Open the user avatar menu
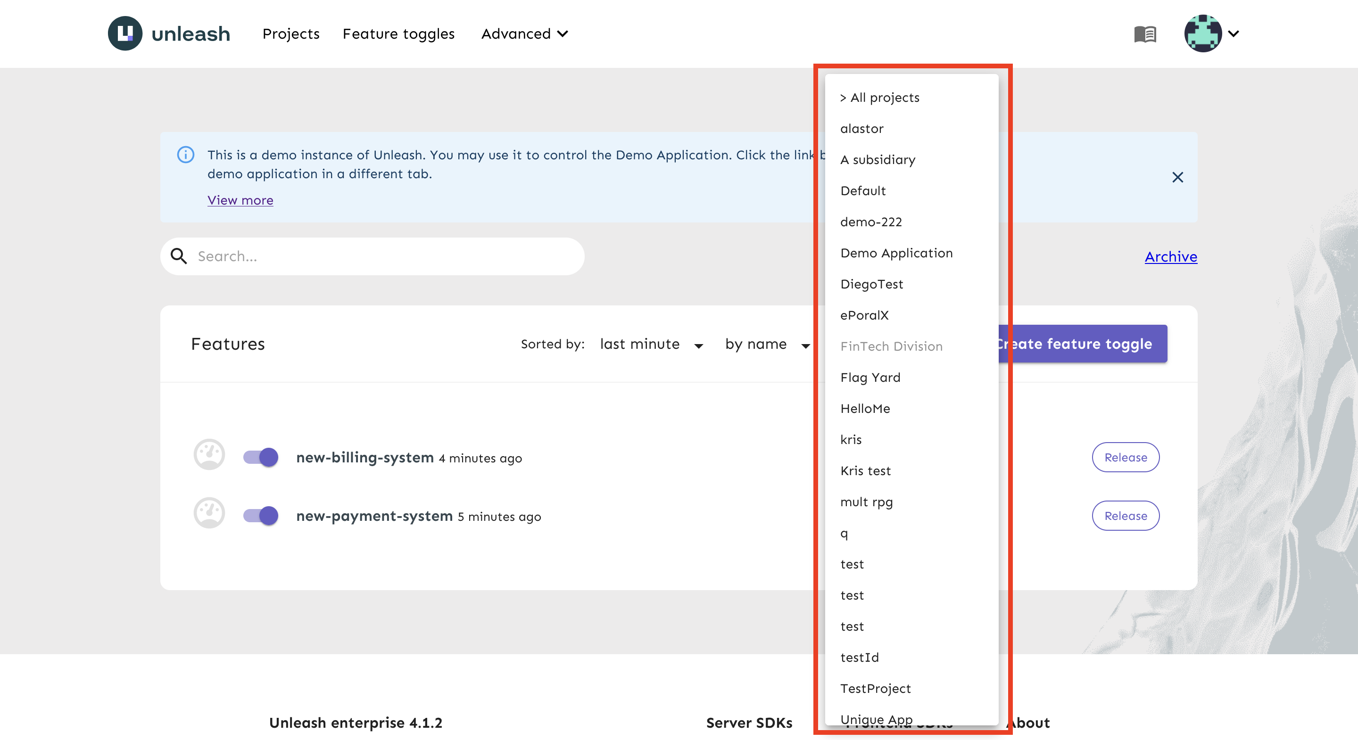1358x740 pixels. click(1203, 34)
